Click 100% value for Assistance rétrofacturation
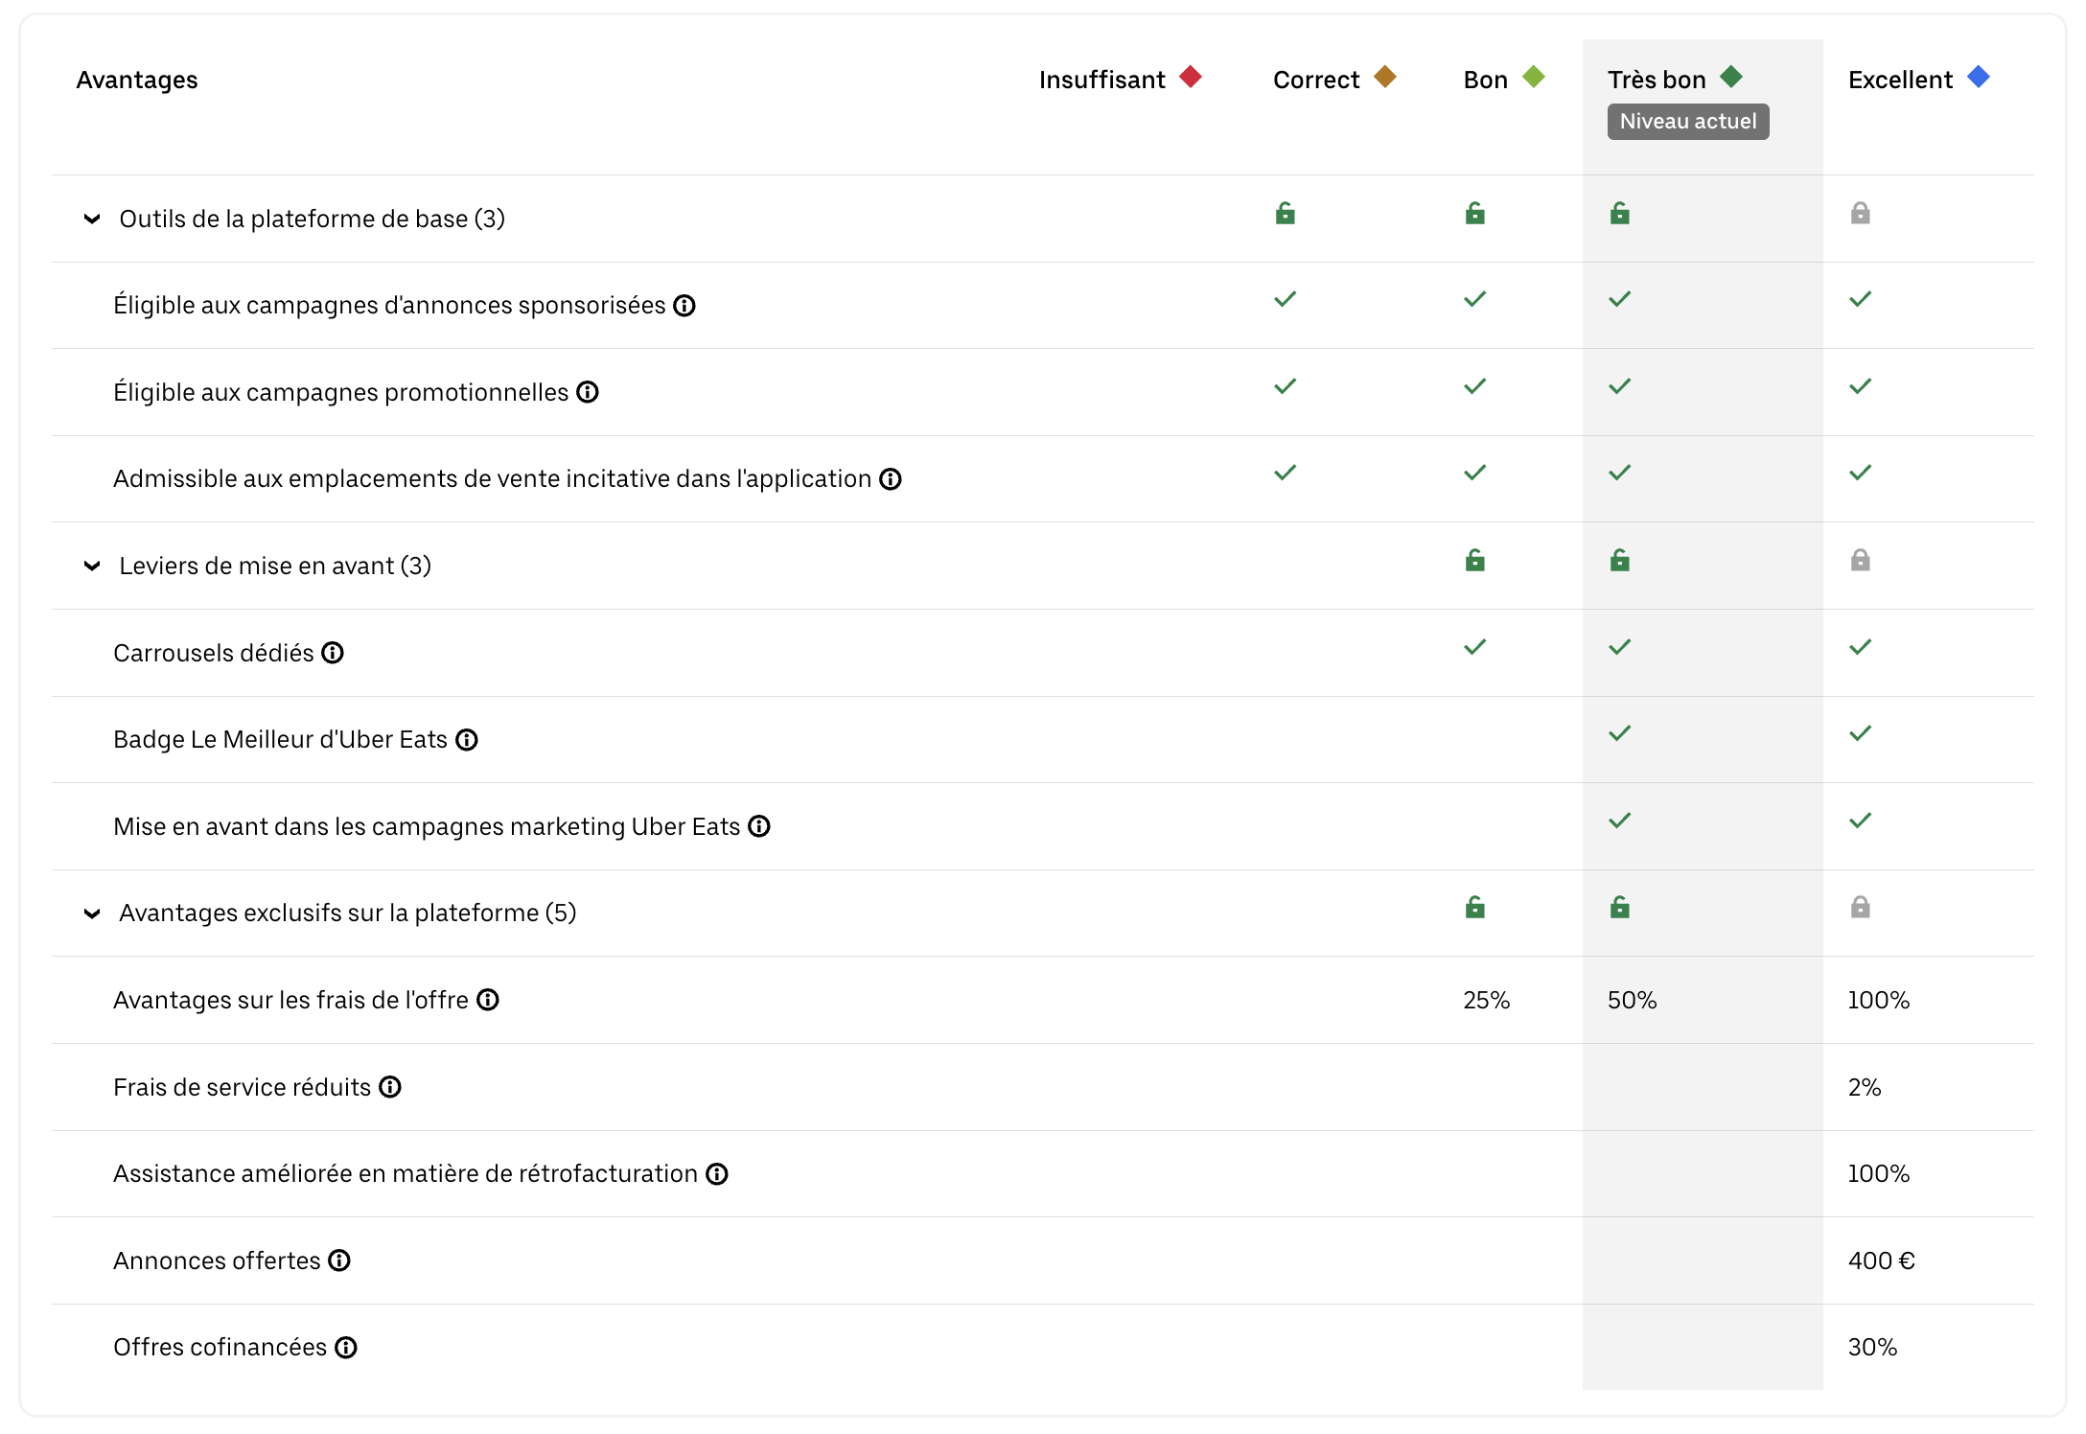Viewport: 2086px width, 1434px height. point(1879,1174)
